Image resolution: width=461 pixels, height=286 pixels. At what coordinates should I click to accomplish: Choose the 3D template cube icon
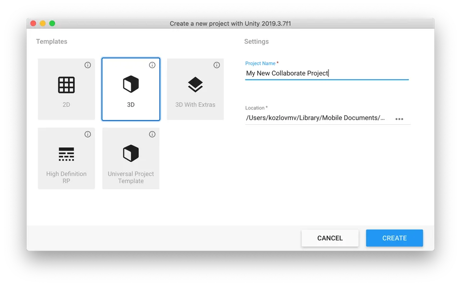pos(131,85)
